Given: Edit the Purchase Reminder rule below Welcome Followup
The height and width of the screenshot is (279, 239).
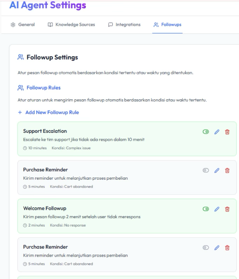Looking at the screenshot, I should [x=217, y=248].
